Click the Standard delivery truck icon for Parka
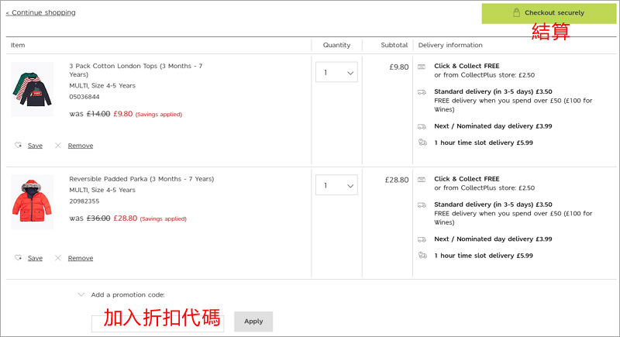Viewport: 620px width, 337px height. pos(422,205)
